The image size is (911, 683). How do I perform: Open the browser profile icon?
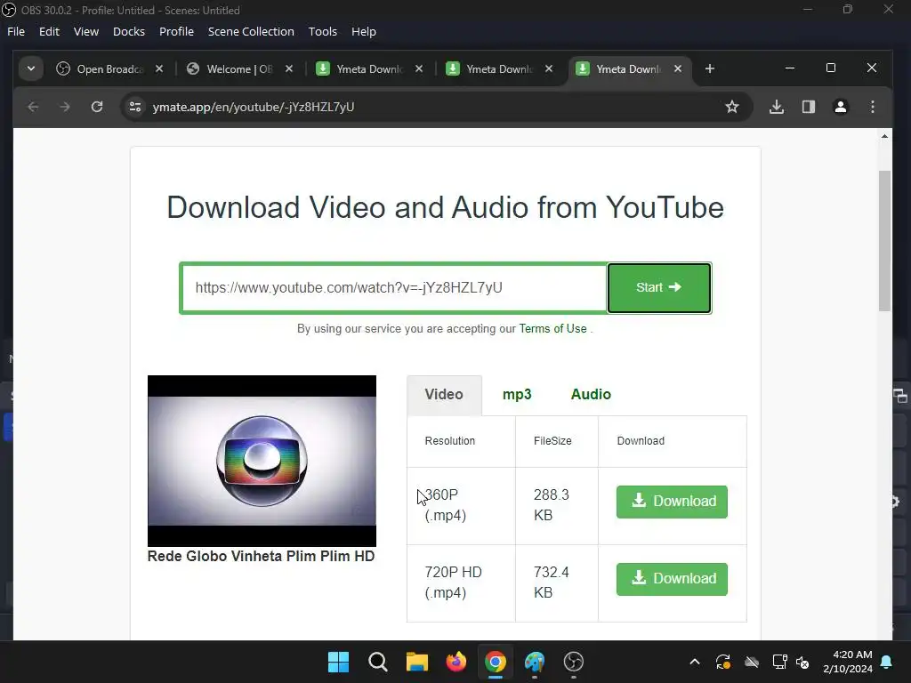point(840,107)
